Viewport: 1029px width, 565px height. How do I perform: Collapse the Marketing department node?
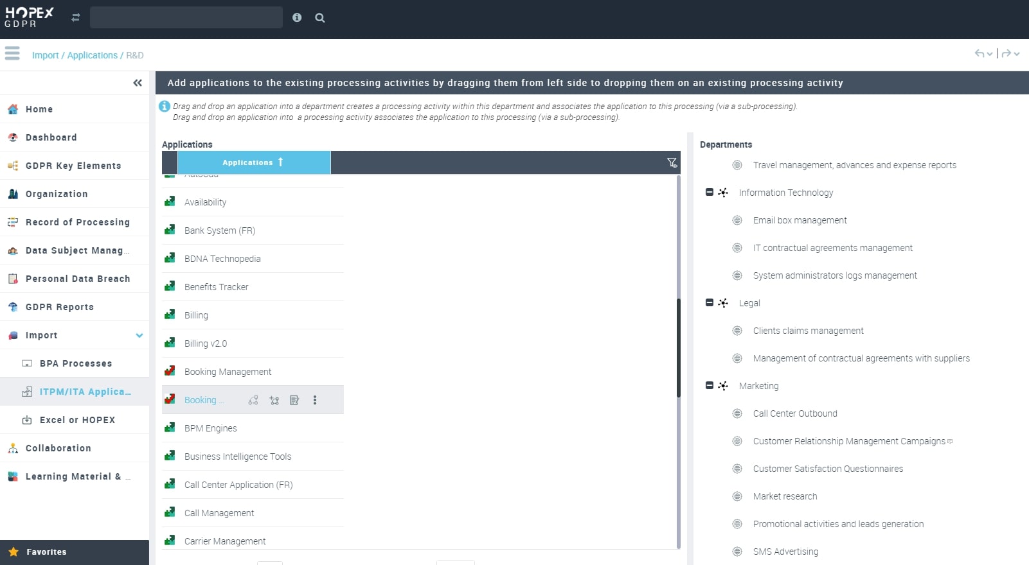pos(710,386)
